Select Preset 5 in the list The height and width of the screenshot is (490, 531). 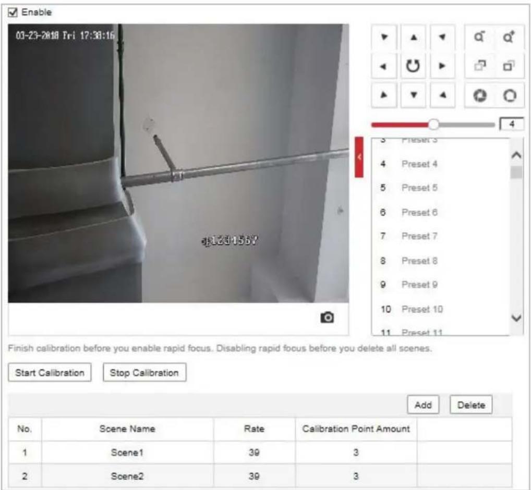tap(440, 188)
